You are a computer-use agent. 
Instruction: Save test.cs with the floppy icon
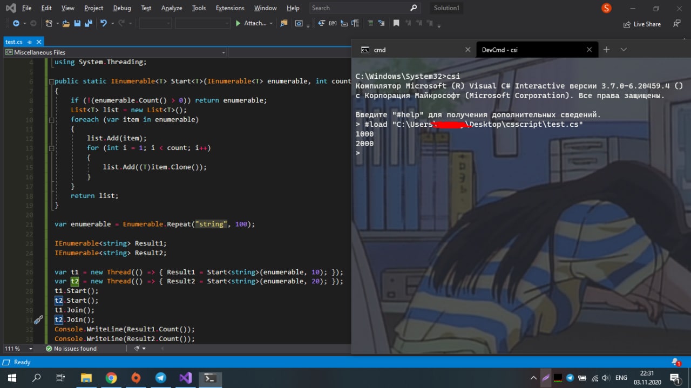coord(77,23)
